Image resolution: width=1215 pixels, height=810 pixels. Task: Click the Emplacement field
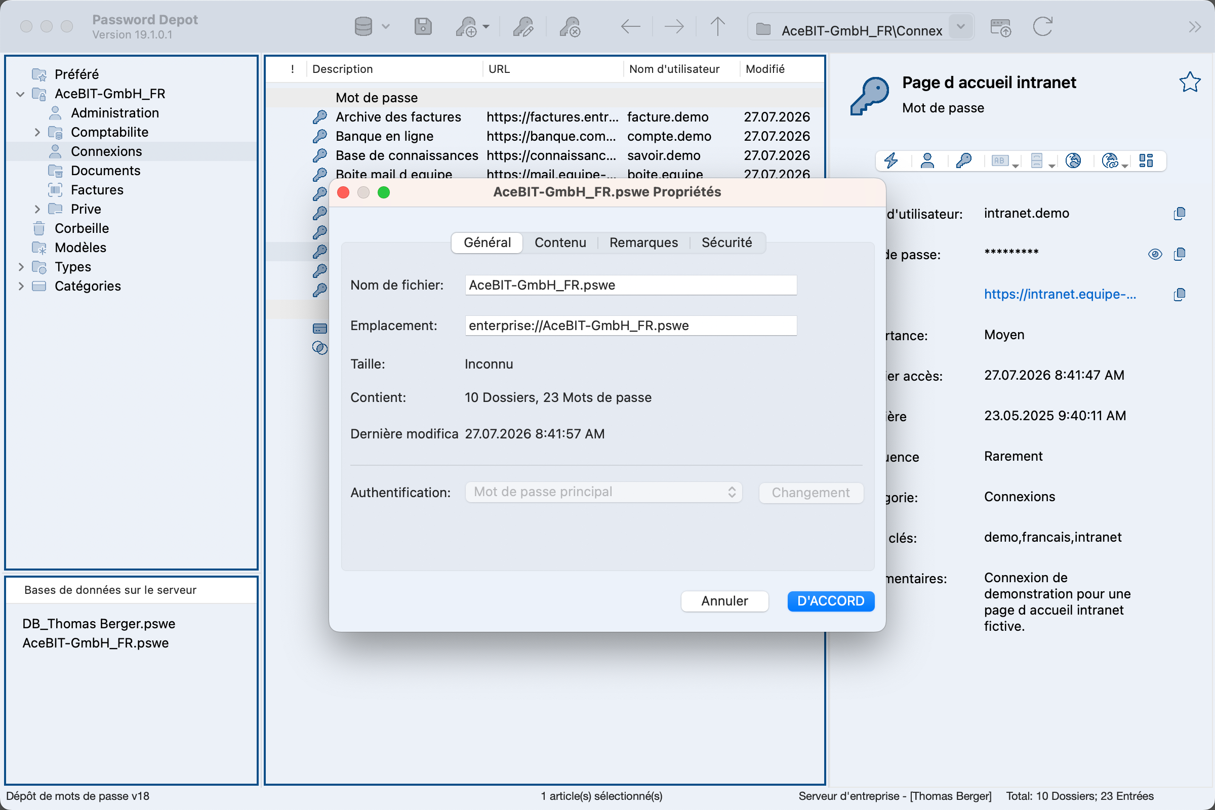coord(631,326)
